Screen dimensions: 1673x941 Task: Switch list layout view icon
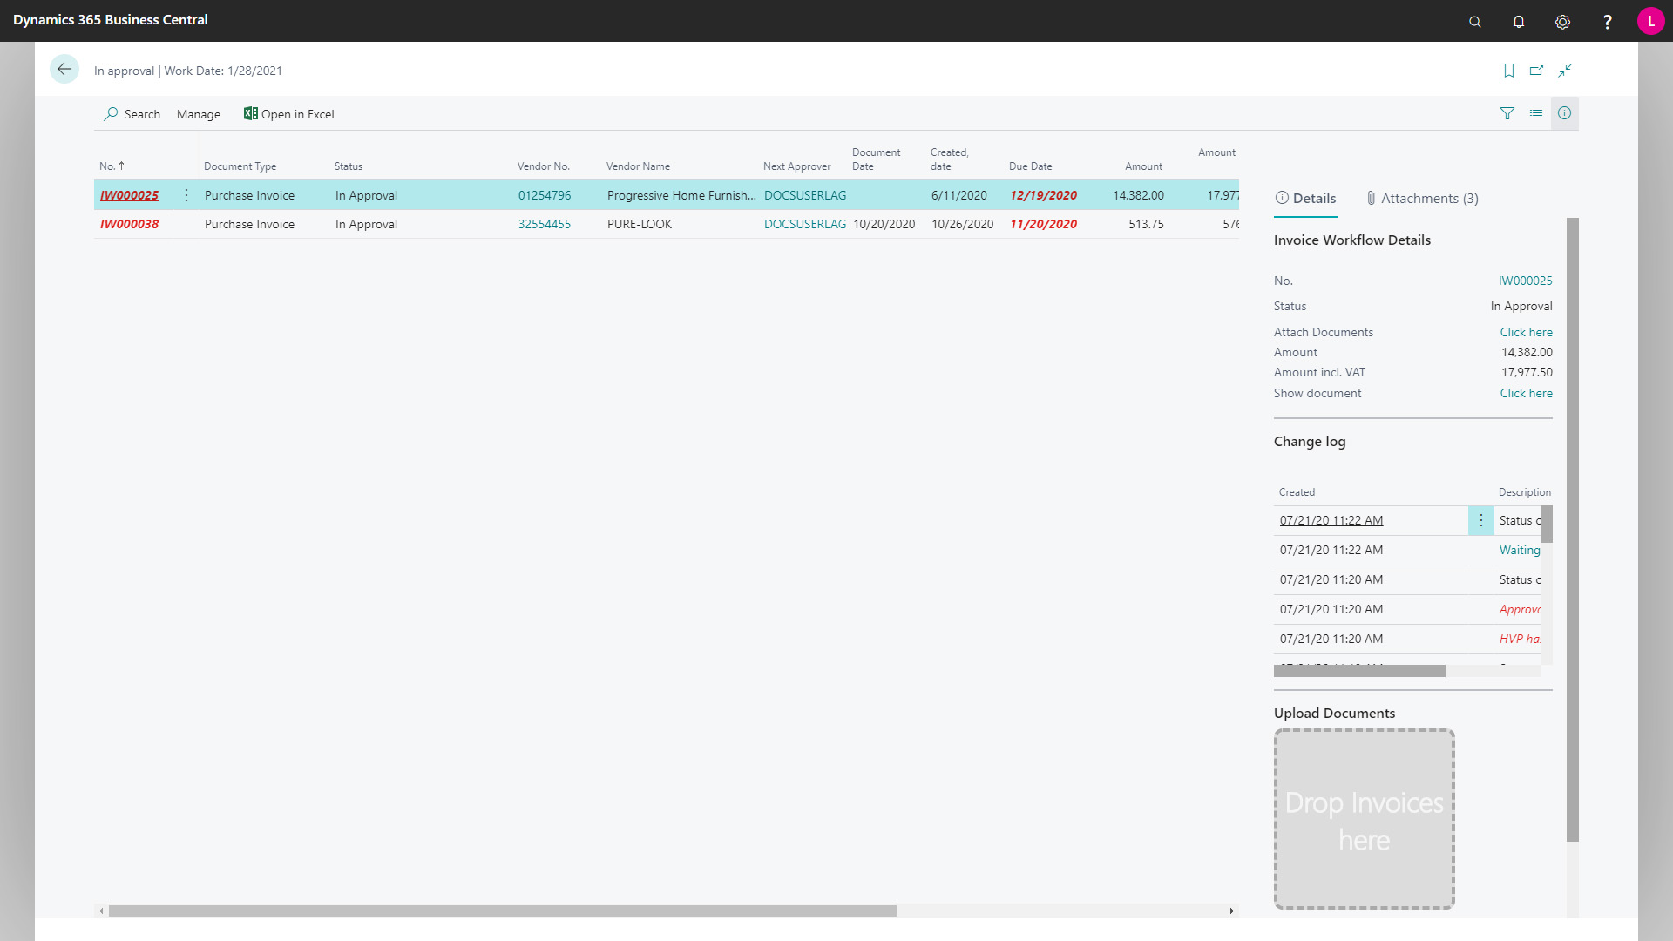pyautogui.click(x=1535, y=114)
